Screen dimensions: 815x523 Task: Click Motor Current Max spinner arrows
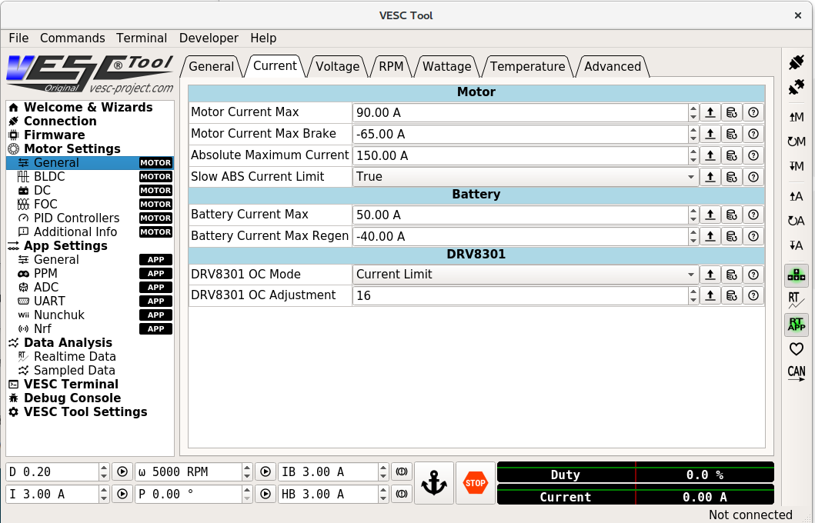[x=693, y=112]
